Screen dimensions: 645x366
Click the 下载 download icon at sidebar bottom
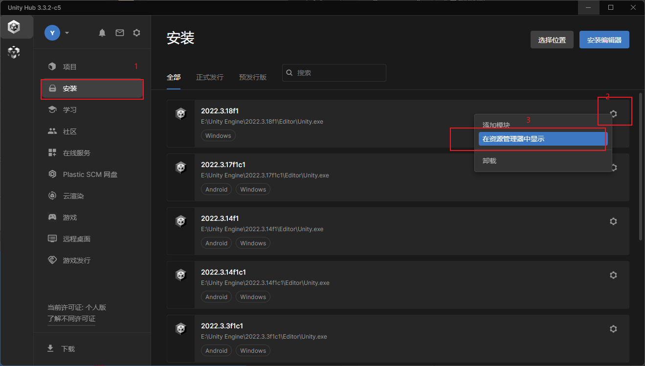coord(50,348)
